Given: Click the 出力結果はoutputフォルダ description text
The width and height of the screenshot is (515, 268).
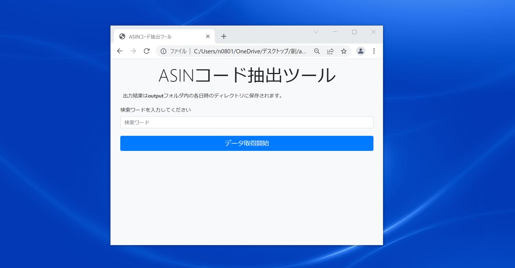Looking at the screenshot, I should pos(203,96).
